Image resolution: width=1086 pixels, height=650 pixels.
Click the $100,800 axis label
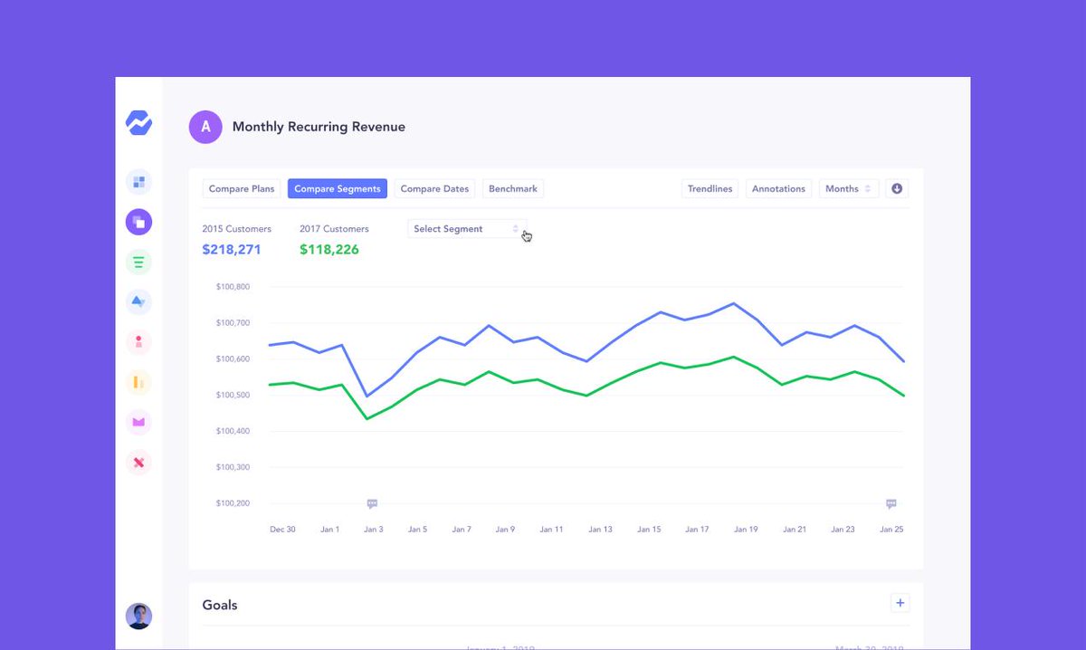(x=233, y=287)
